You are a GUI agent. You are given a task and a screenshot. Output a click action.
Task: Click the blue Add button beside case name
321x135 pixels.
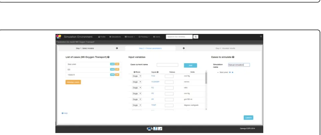[x=190, y=66]
